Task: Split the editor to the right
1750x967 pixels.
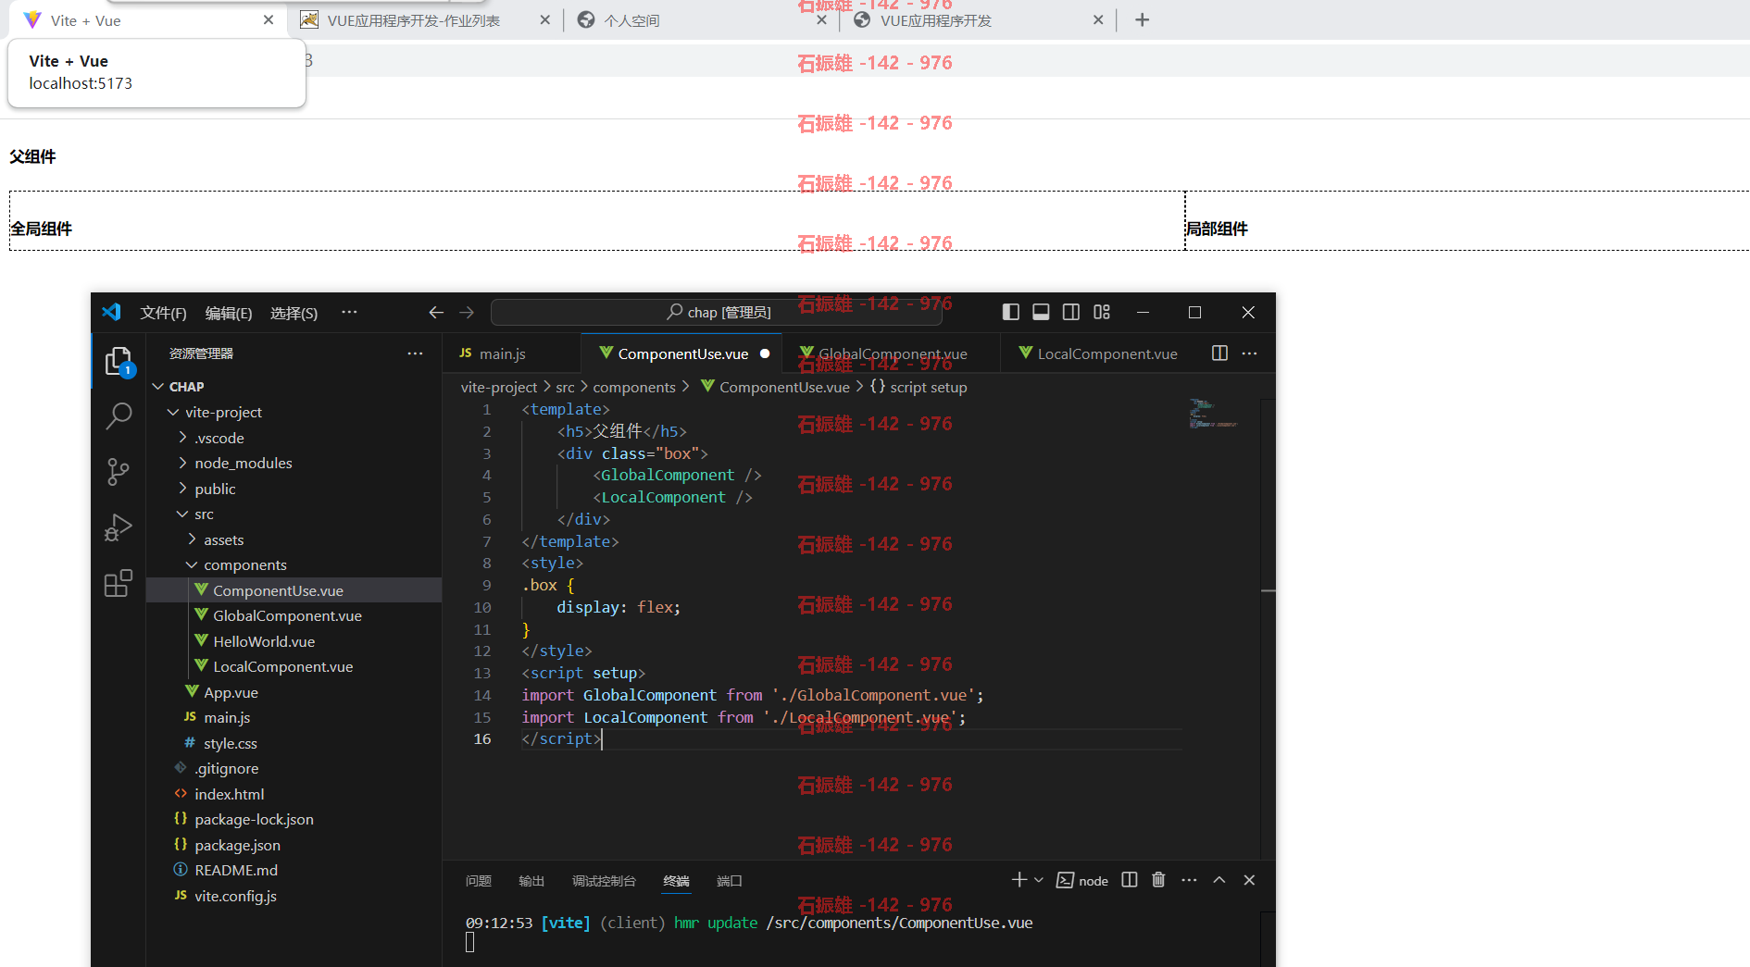Action: (1219, 353)
